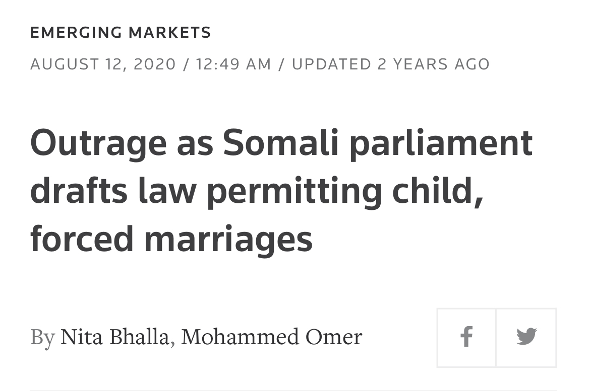This screenshot has width=590, height=391.
Task: Click the word "Somali" in the headline
Action: (281, 143)
